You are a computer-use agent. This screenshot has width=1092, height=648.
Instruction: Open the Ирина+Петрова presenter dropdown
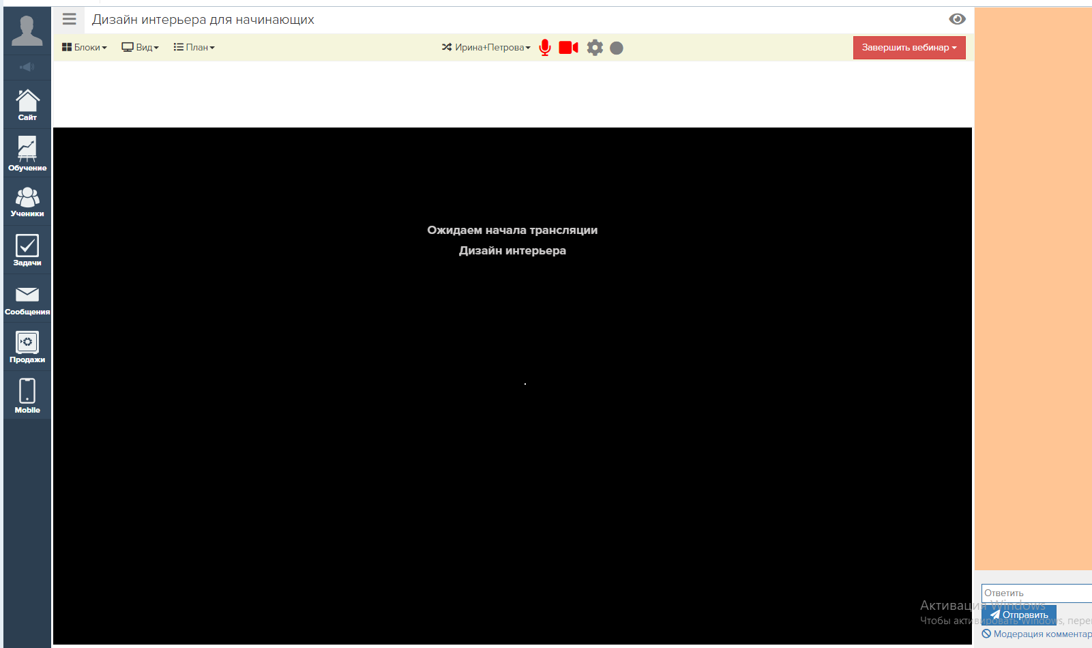[486, 48]
